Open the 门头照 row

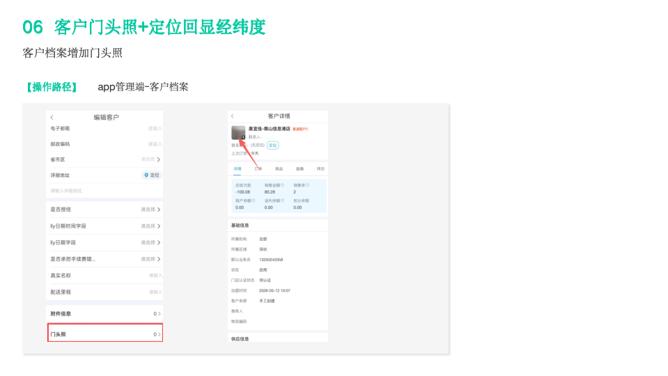point(104,334)
